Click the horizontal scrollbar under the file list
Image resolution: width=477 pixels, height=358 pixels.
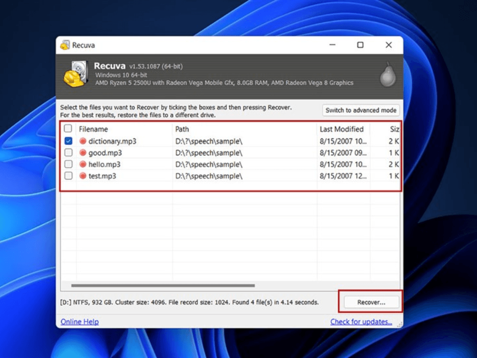[163, 285]
